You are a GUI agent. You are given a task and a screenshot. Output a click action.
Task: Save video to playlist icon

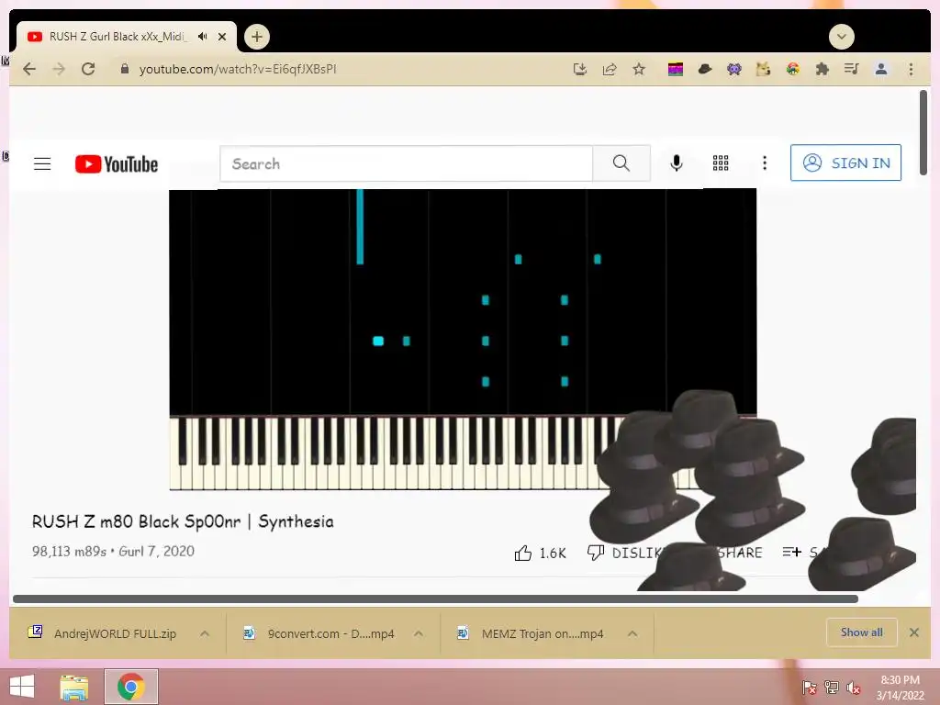click(791, 552)
